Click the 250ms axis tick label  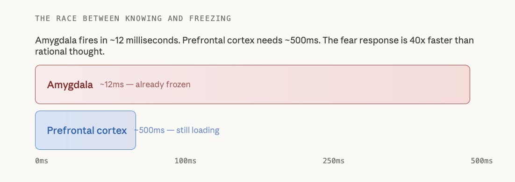[334, 161]
